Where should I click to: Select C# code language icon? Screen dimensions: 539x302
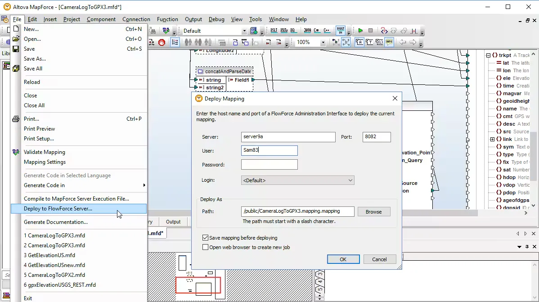point(317,31)
